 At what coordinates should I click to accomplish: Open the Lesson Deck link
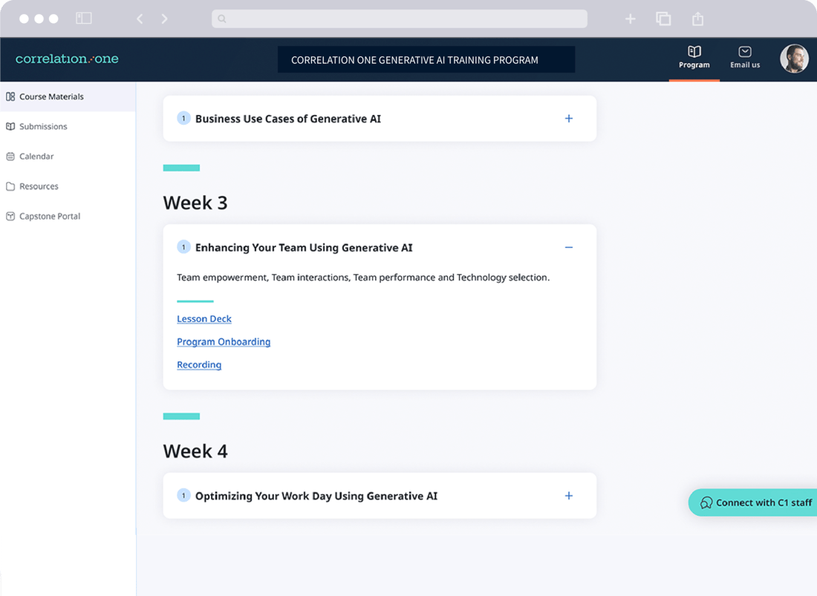(204, 319)
